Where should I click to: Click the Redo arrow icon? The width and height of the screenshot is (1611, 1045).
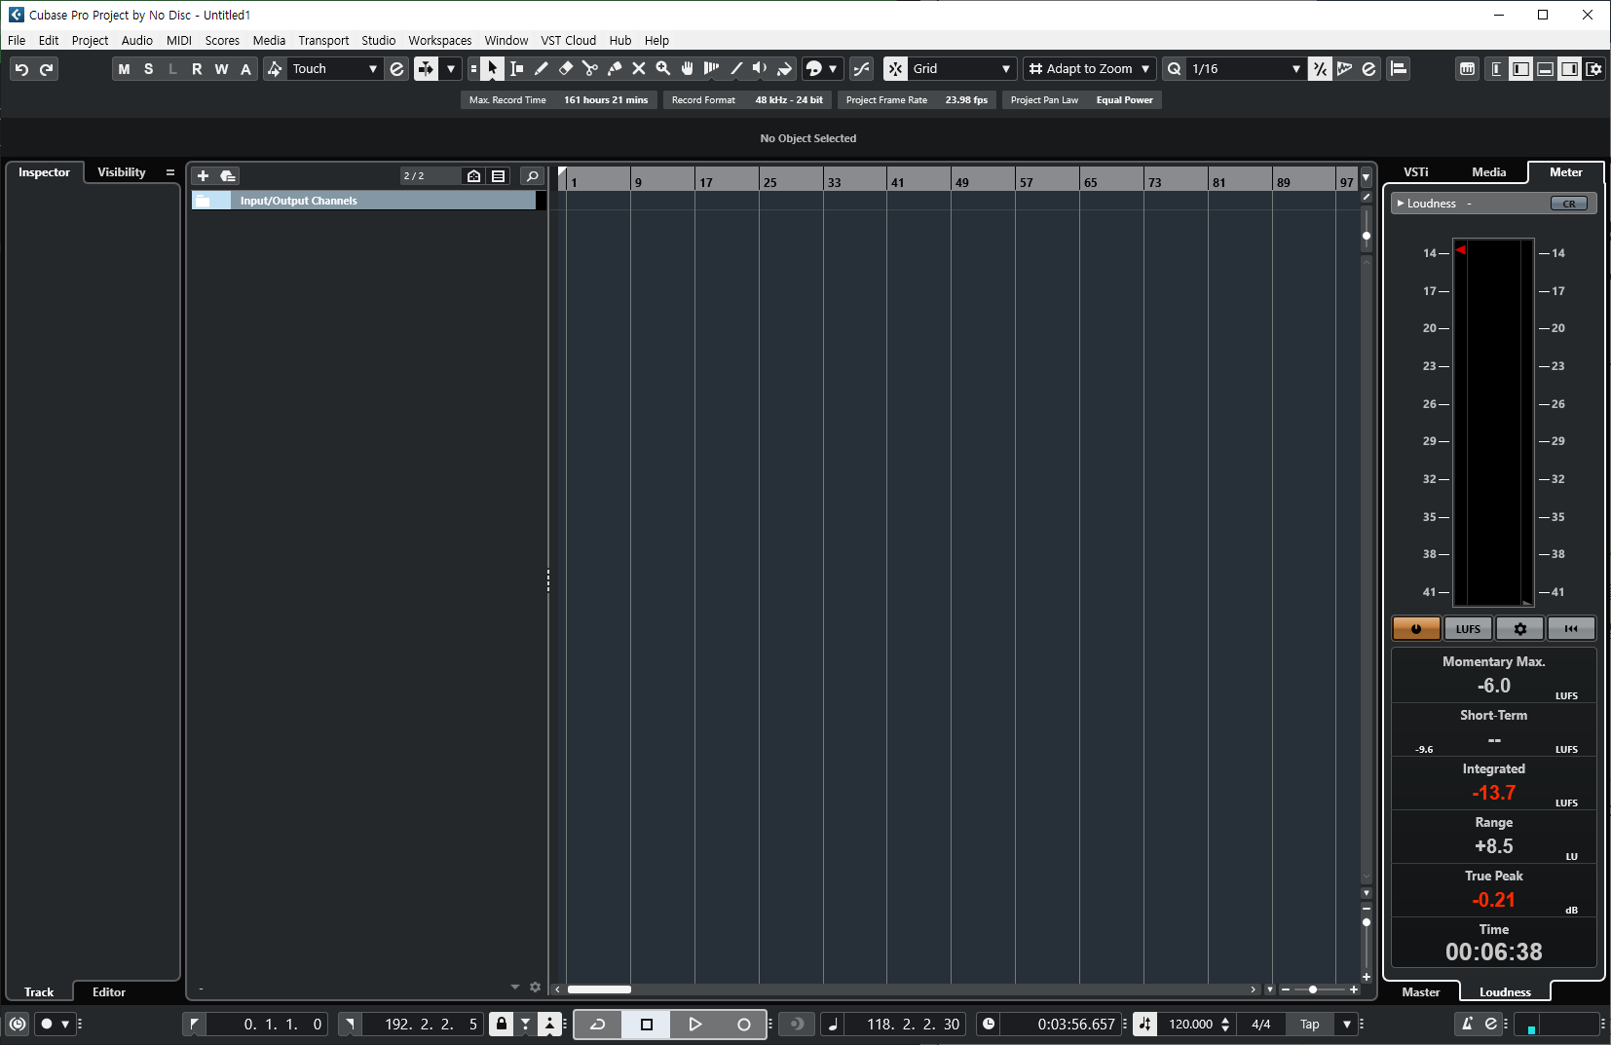[46, 68]
